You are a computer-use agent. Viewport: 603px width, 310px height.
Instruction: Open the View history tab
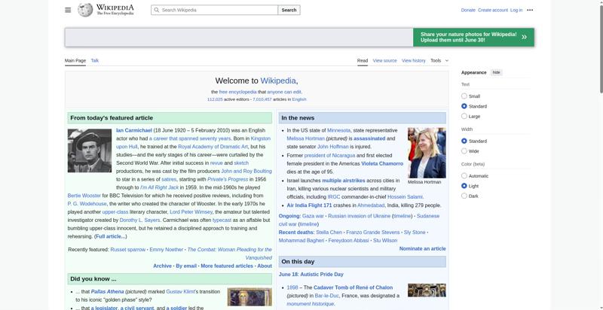point(413,61)
